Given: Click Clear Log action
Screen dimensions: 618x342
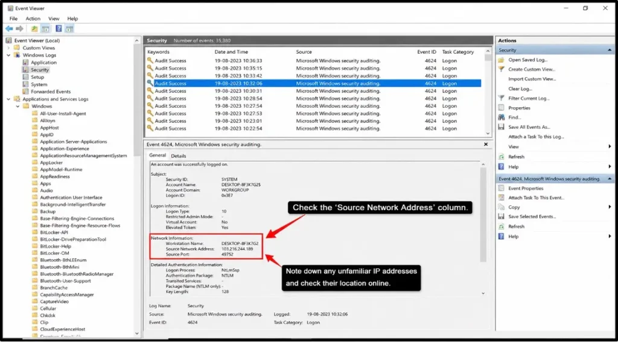Looking at the screenshot, I should pyautogui.click(x=520, y=89).
